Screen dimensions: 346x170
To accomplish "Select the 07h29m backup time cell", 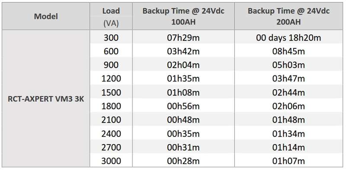I will [x=183, y=38].
